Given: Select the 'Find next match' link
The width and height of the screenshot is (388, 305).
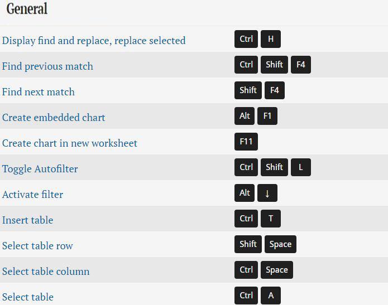Looking at the screenshot, I should pyautogui.click(x=38, y=92).
